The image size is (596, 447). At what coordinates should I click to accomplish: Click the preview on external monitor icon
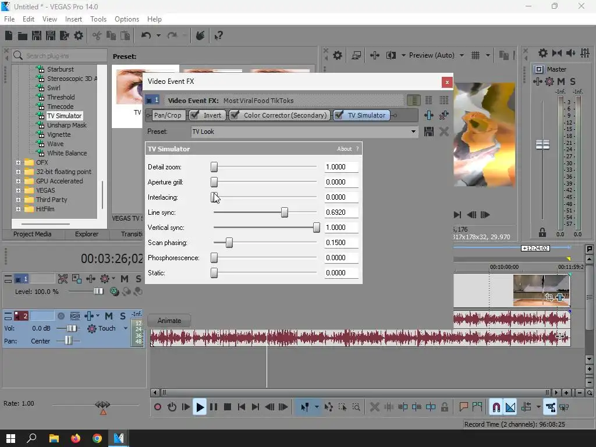356,55
